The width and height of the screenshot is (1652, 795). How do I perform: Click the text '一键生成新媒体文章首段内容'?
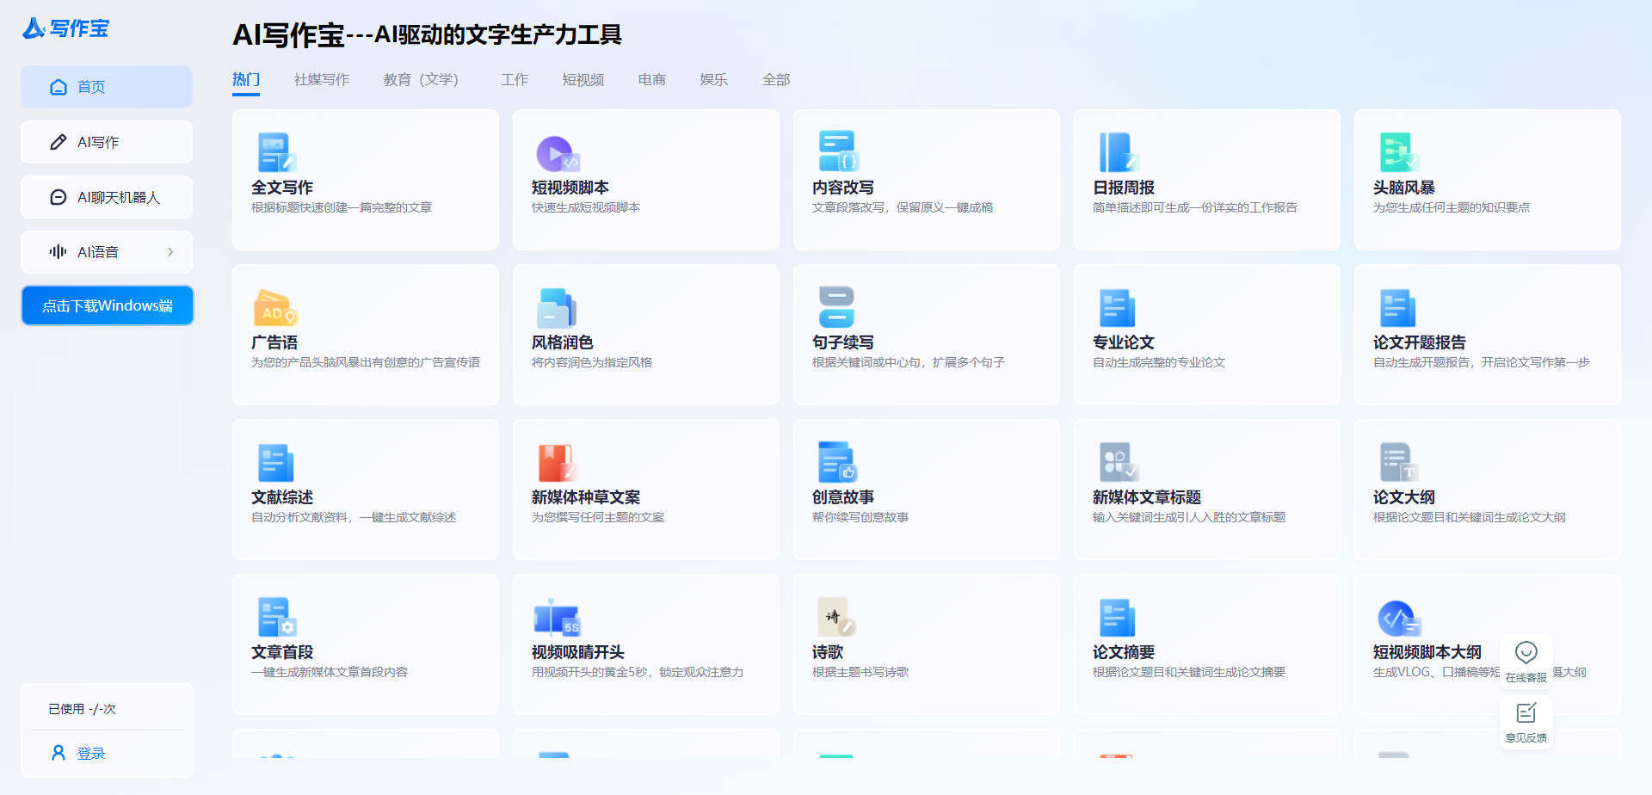(330, 672)
